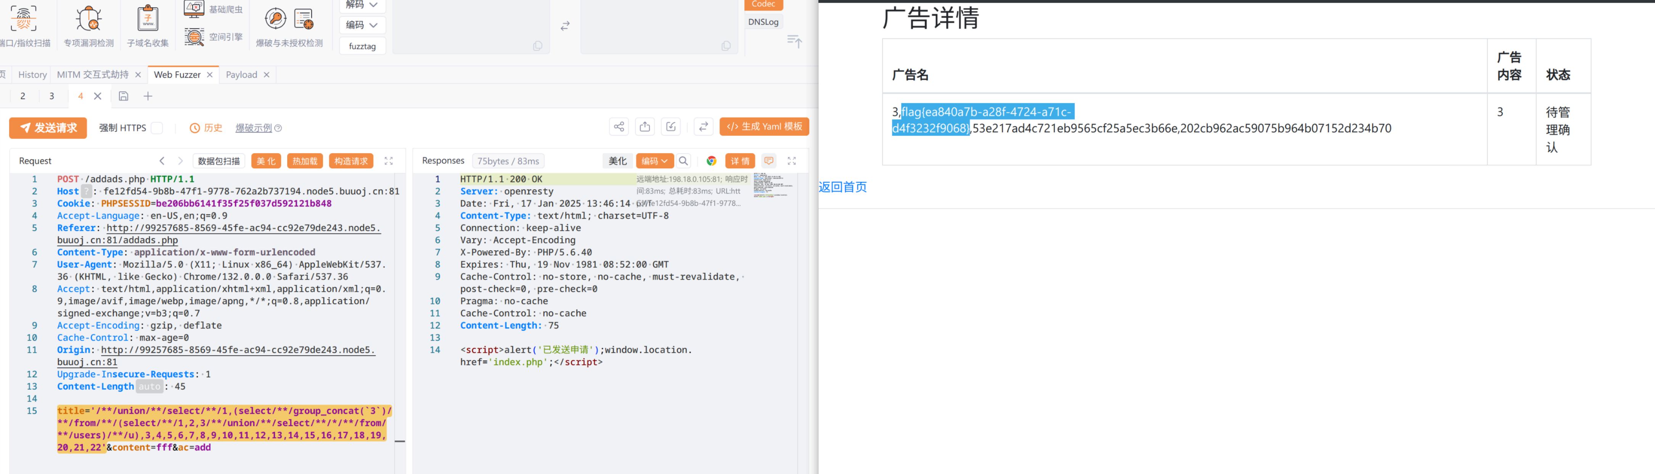Click the orange 美化 button in Request panel
Image resolution: width=1655 pixels, height=474 pixels.
tap(266, 160)
